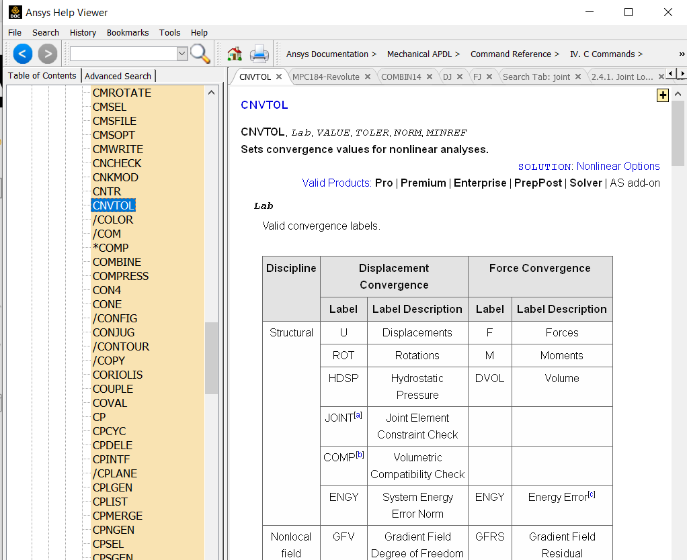Click the yellow plus expand icon
Viewport: 687px width, 560px height.
pyautogui.click(x=662, y=95)
